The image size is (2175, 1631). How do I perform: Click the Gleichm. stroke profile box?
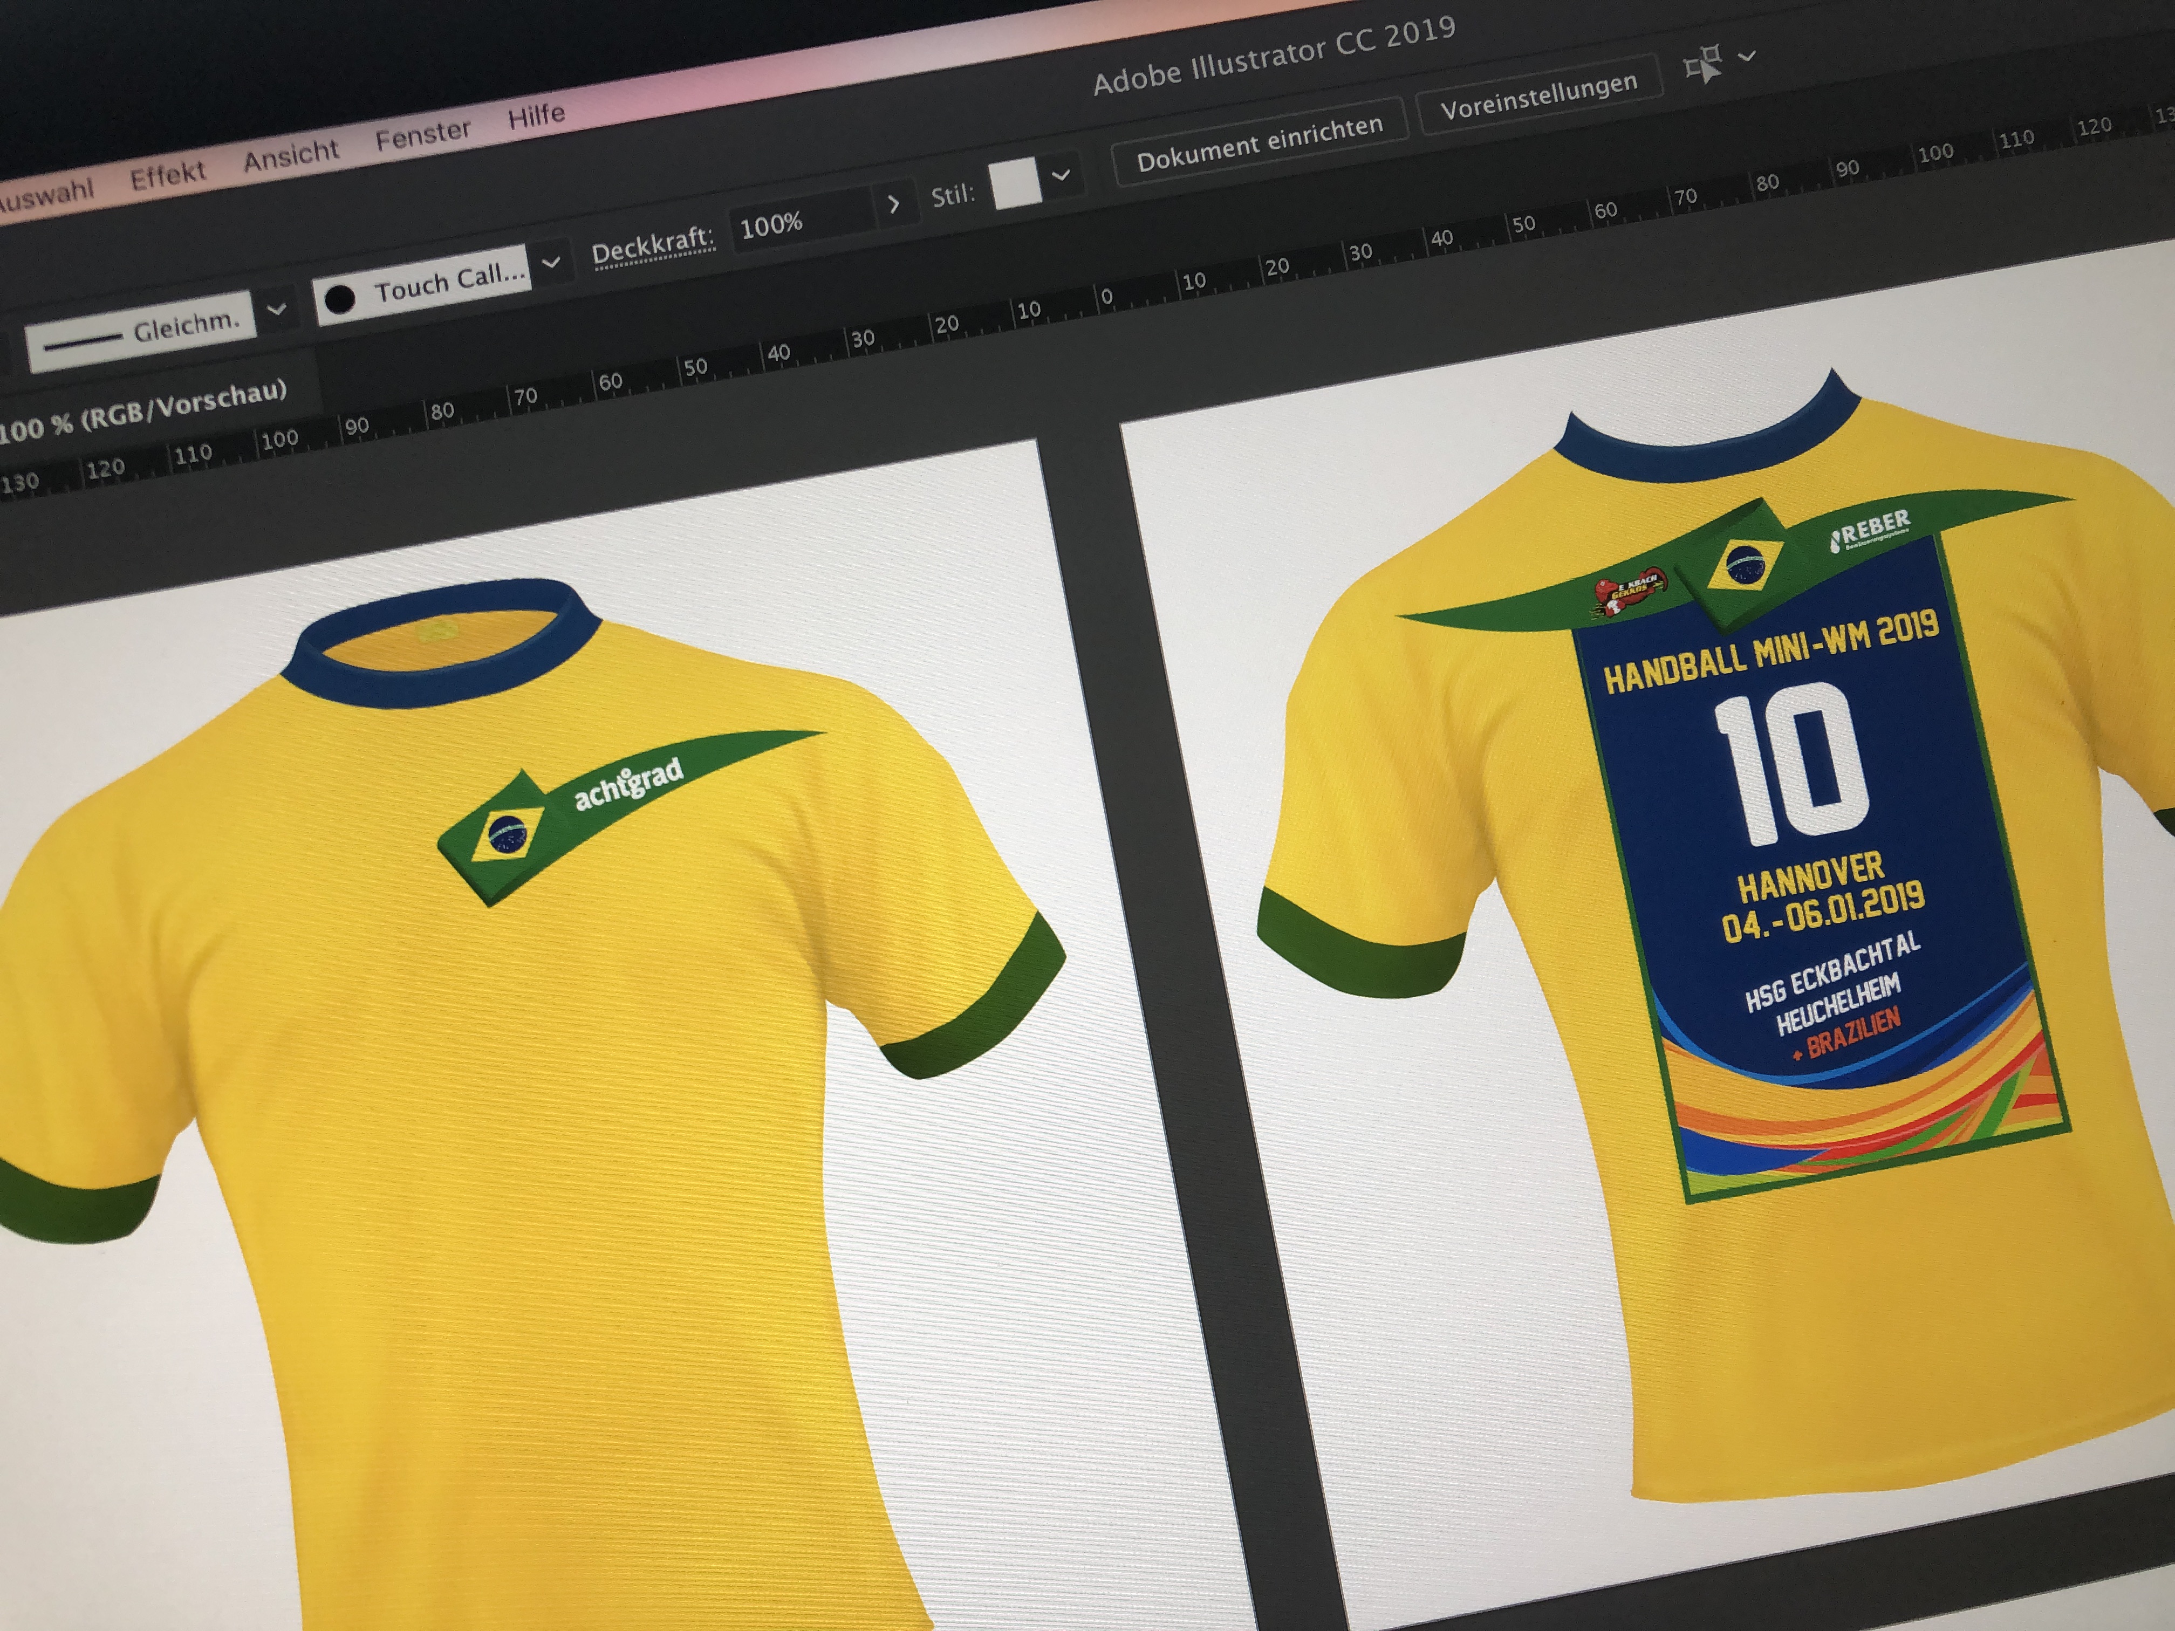pos(140,332)
